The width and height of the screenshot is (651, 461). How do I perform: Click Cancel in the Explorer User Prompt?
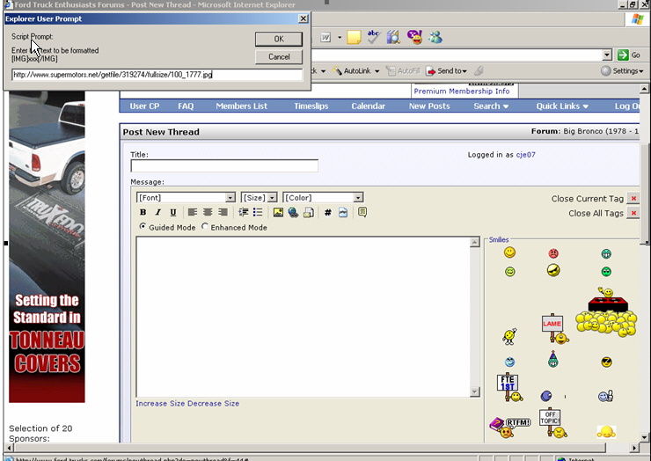(x=279, y=57)
